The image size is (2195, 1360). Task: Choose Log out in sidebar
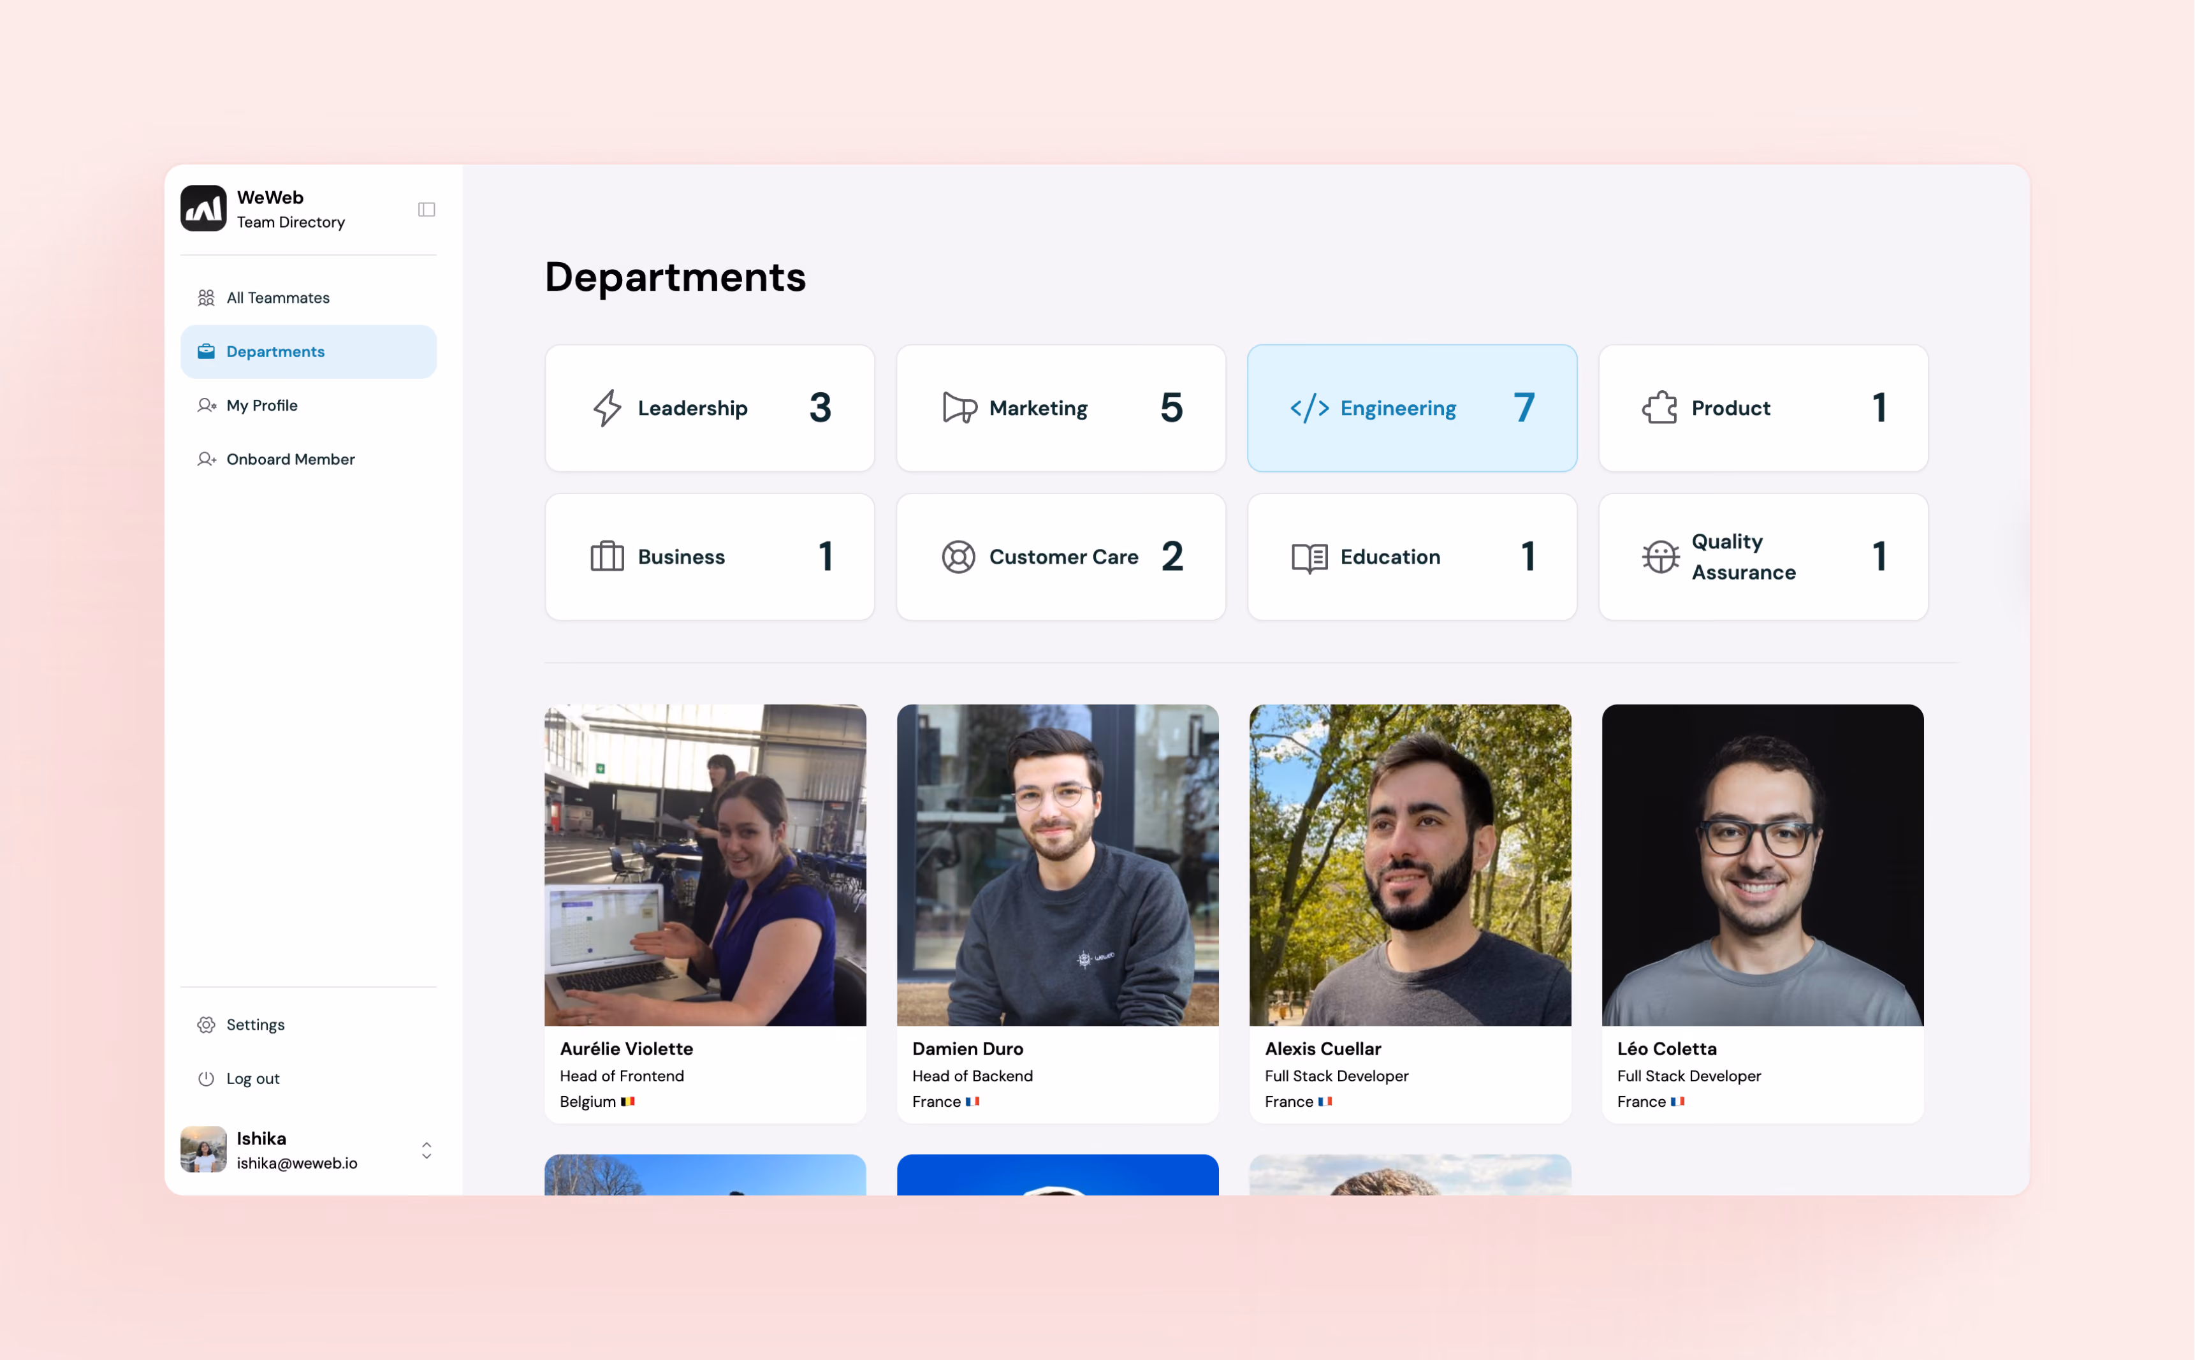click(x=309, y=1078)
